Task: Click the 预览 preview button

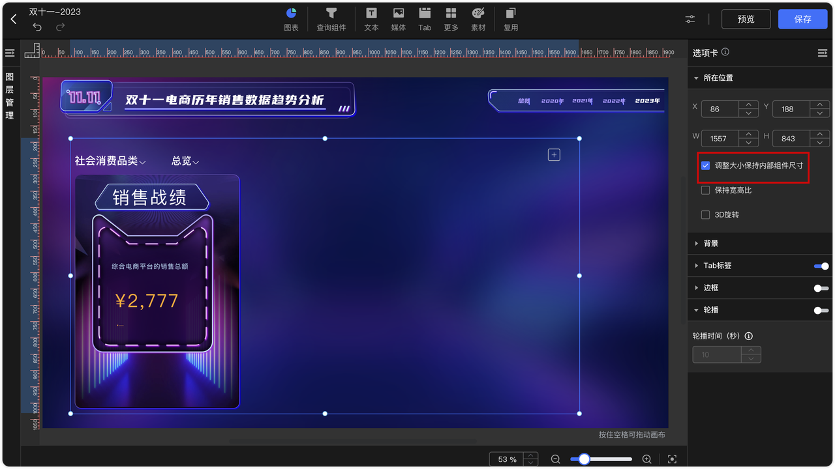Action: [746, 18]
